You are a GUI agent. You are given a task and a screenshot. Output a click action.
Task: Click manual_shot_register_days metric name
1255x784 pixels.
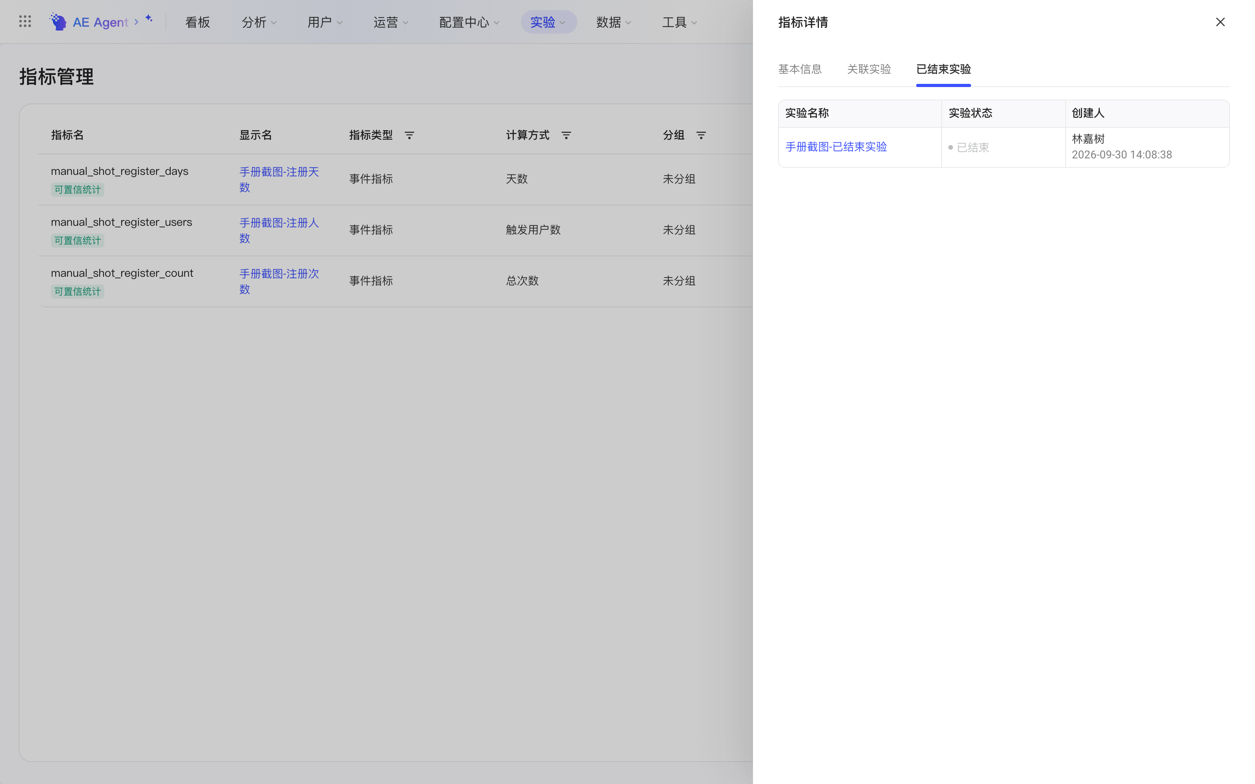(x=119, y=171)
